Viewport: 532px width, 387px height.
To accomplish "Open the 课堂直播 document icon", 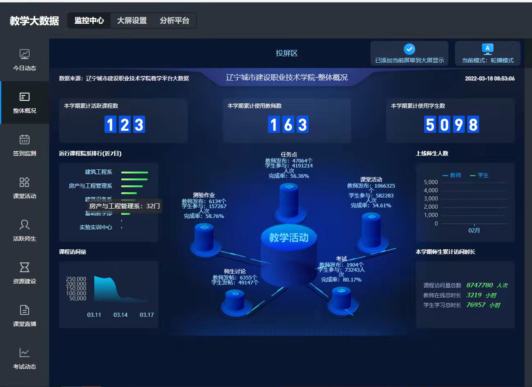I will (25, 310).
